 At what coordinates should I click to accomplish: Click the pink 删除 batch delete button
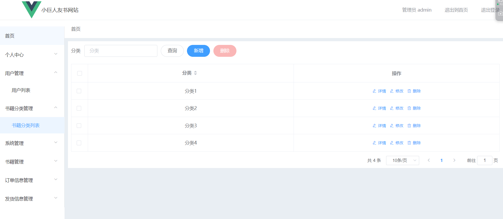click(x=225, y=51)
